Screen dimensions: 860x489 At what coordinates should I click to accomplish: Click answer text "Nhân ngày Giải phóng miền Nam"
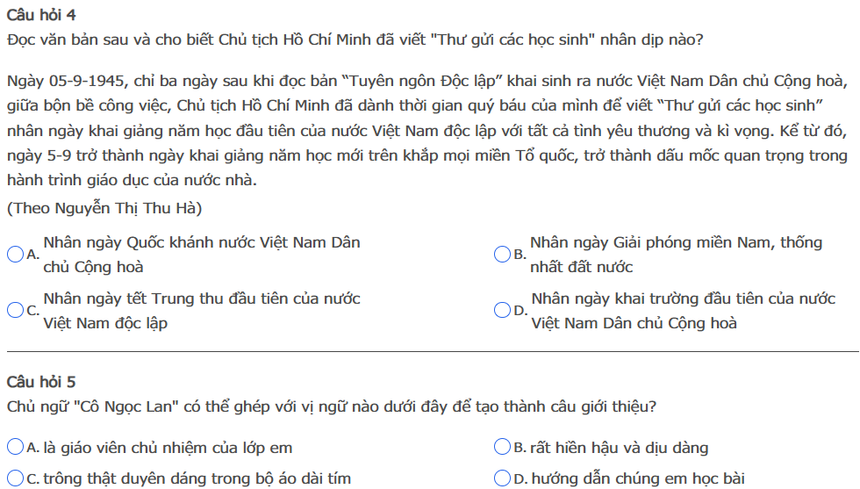[x=676, y=243]
